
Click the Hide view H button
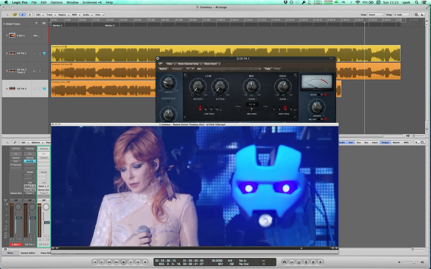click(x=30, y=15)
